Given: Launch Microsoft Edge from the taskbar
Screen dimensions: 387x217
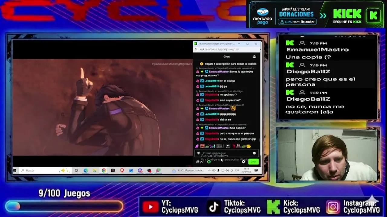Looking at the screenshot, I should click(86, 171).
